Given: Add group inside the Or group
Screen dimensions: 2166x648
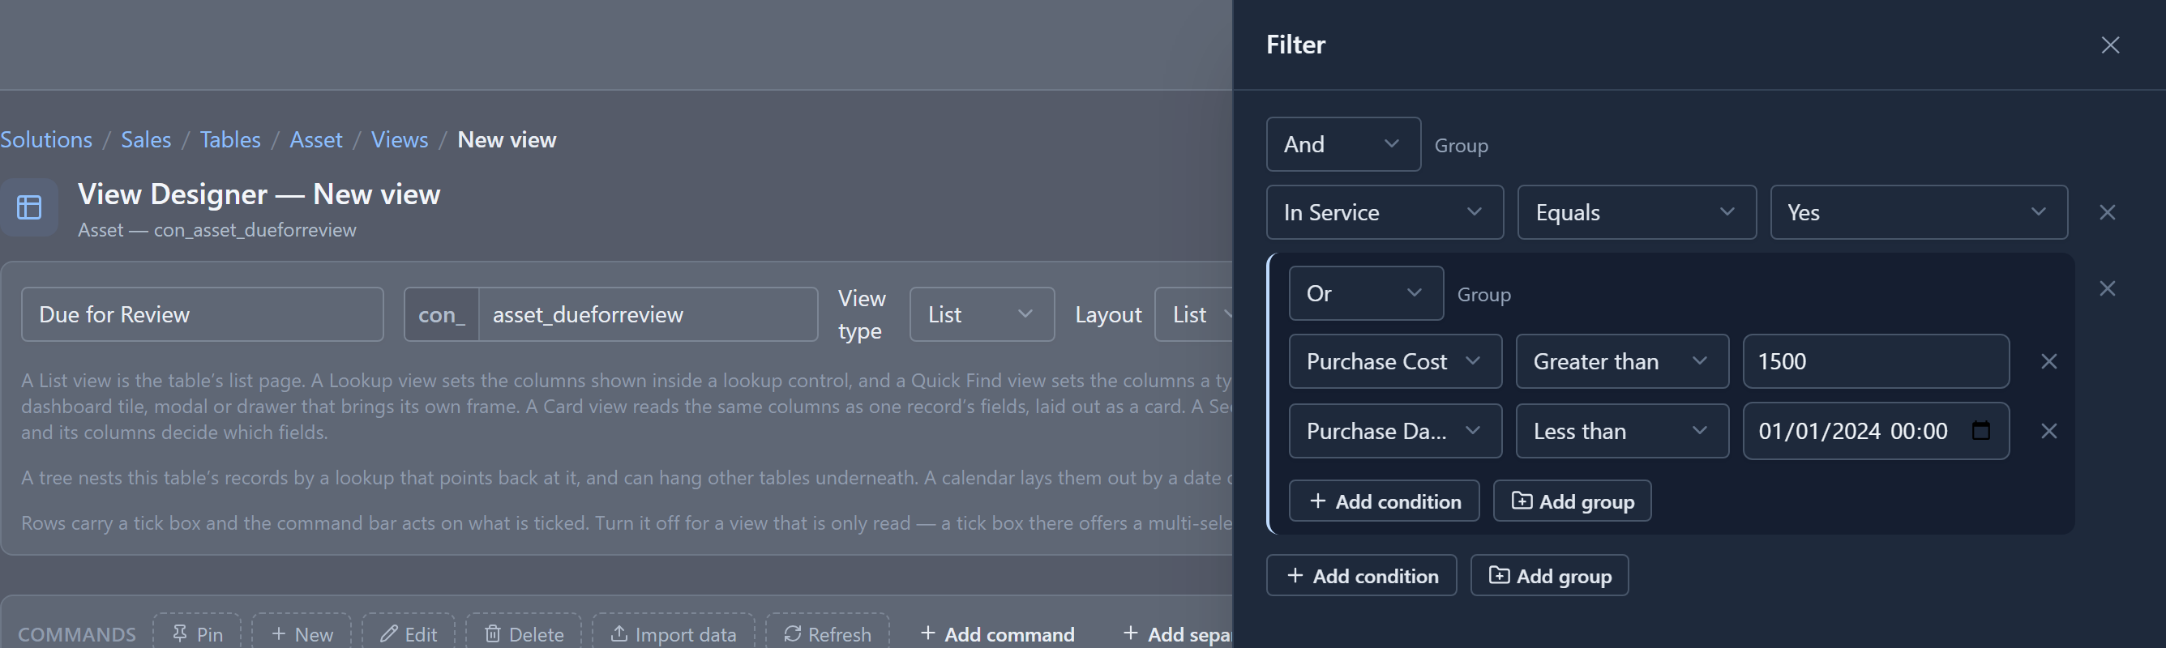Looking at the screenshot, I should [x=1572, y=501].
